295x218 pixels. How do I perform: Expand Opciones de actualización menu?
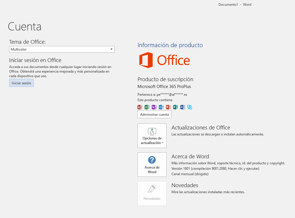152,136
